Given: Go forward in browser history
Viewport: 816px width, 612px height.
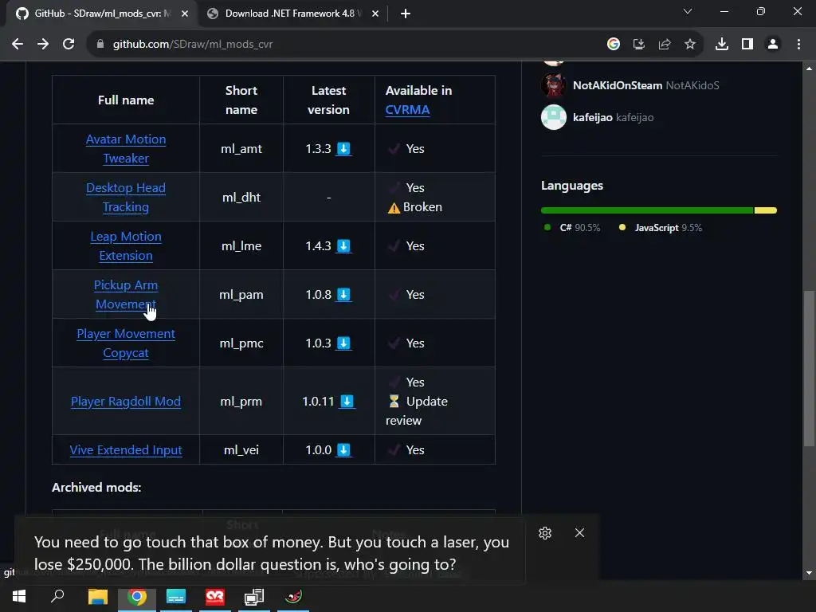Looking at the screenshot, I should [43, 45].
